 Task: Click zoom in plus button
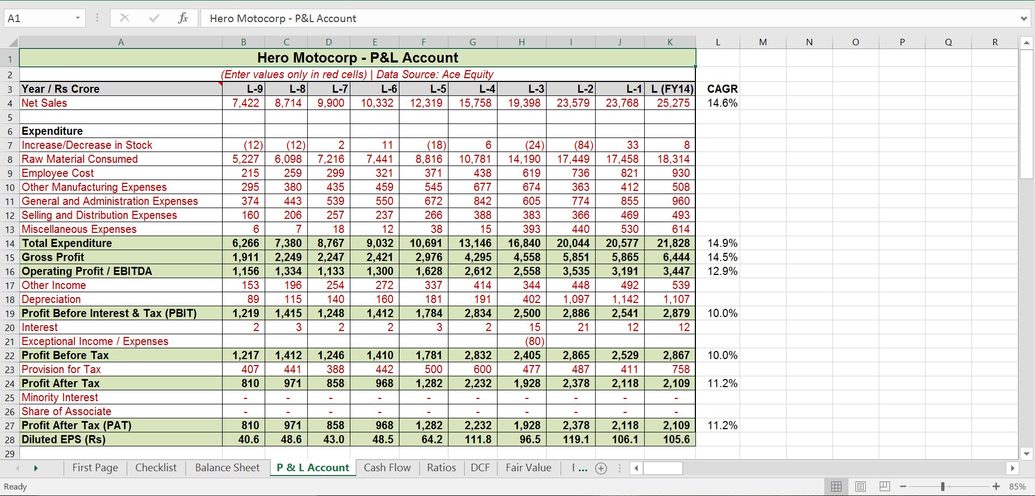click(x=996, y=486)
